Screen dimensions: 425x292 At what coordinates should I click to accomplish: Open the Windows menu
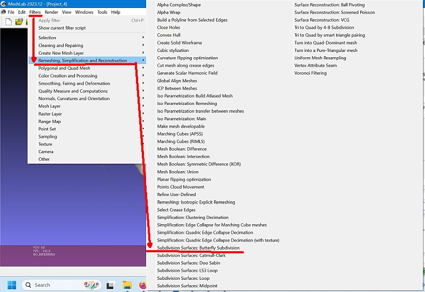[84, 12]
